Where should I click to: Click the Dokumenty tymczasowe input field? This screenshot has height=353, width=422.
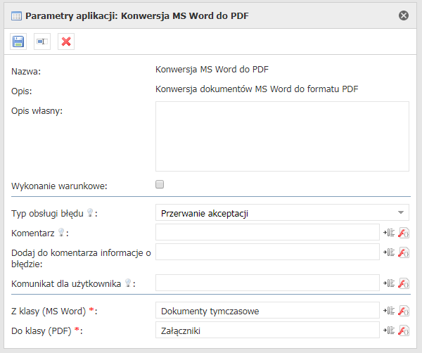click(x=267, y=311)
